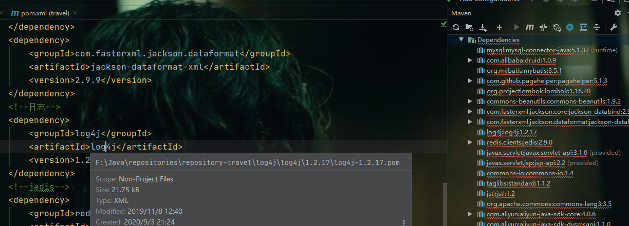The image size is (629, 226).
Task: Expand jackson-databind dependency node
Action: 470,111
